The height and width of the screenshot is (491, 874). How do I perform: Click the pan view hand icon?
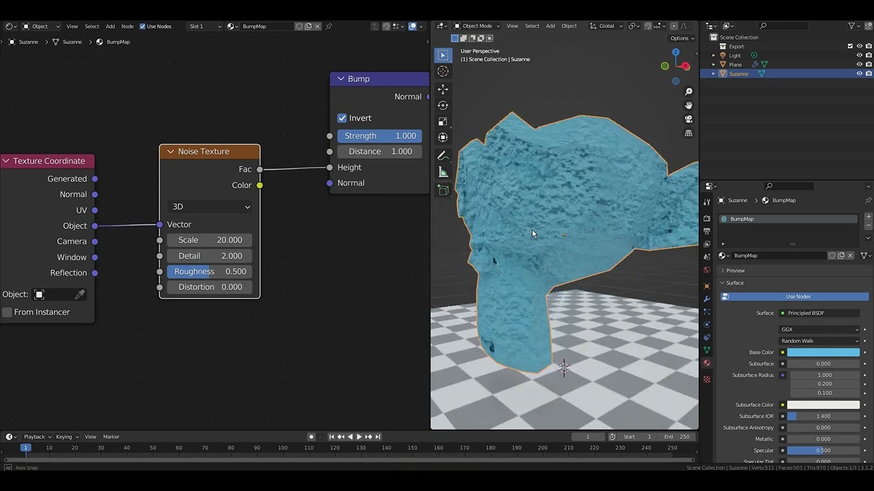click(688, 105)
